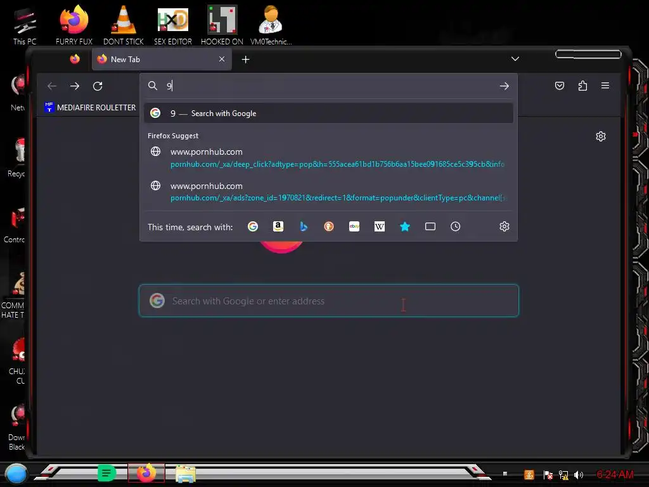
Task: Search this time with eBay icon
Action: 354,226
